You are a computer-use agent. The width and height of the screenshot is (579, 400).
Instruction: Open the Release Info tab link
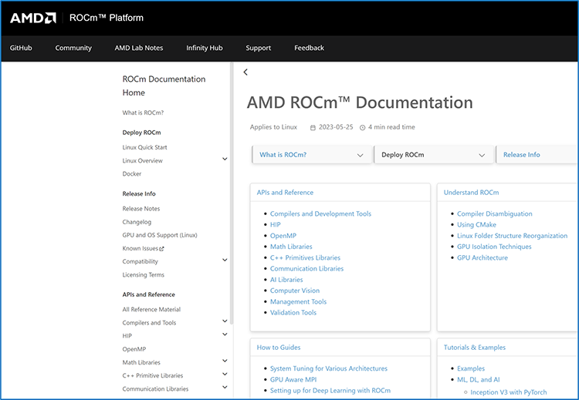pyautogui.click(x=521, y=155)
